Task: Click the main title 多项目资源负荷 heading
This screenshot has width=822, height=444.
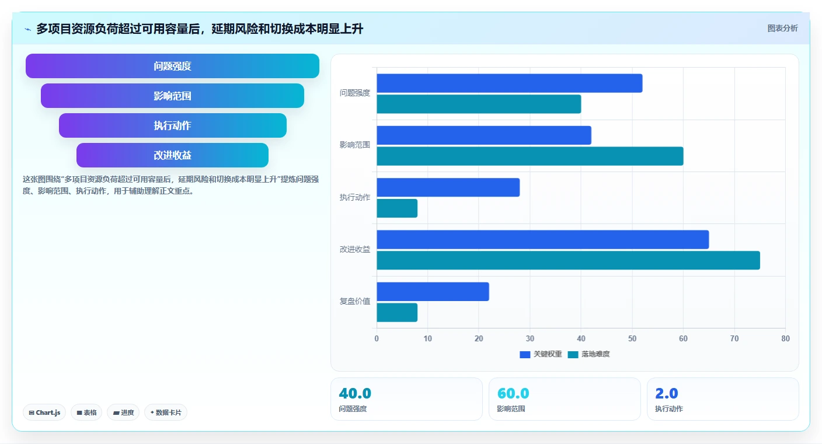Action: [x=200, y=29]
